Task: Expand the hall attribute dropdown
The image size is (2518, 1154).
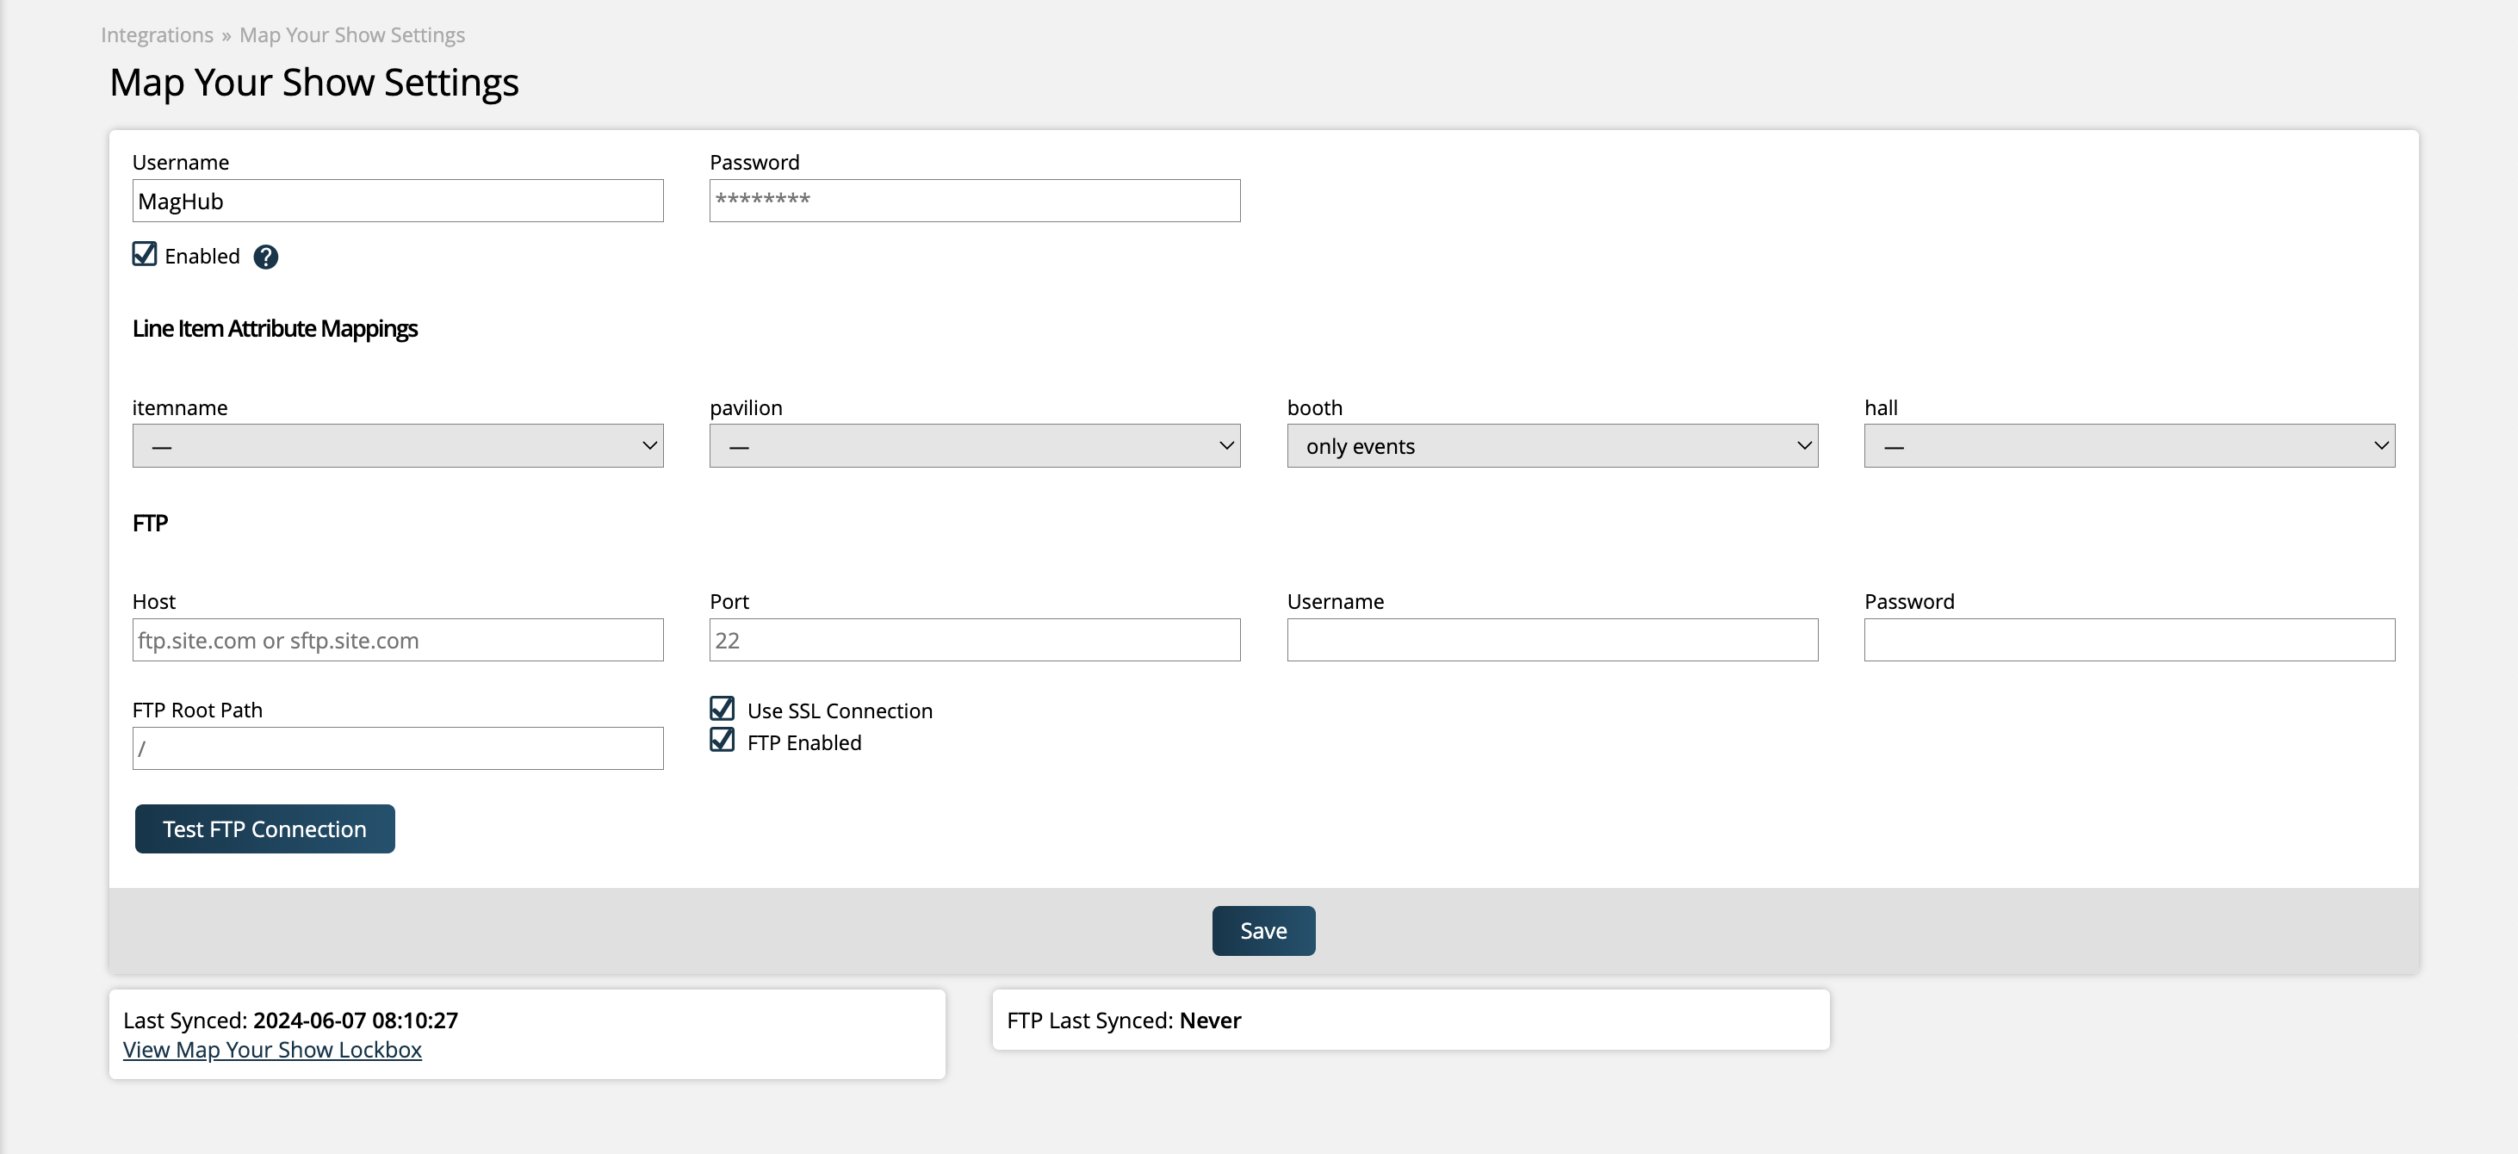Action: point(2127,445)
